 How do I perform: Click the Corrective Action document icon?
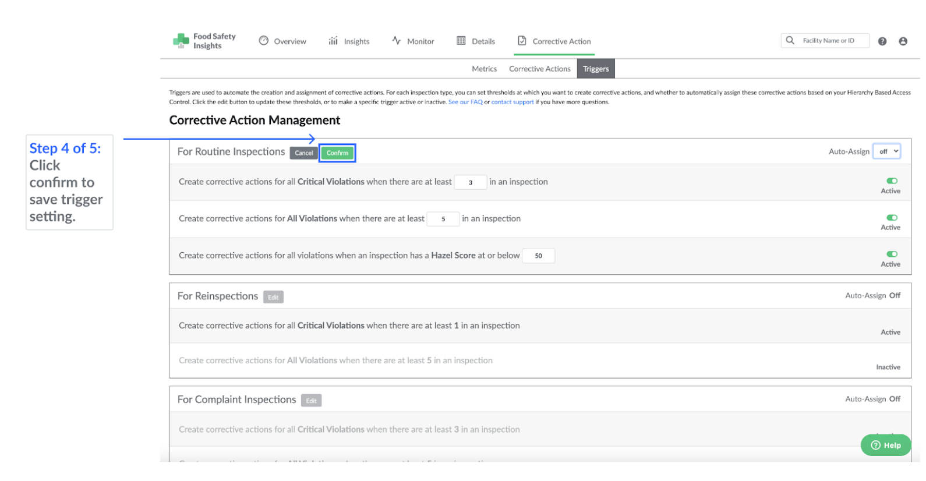tap(522, 41)
